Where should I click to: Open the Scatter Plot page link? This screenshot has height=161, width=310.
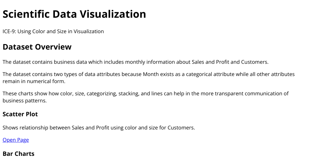(15, 140)
